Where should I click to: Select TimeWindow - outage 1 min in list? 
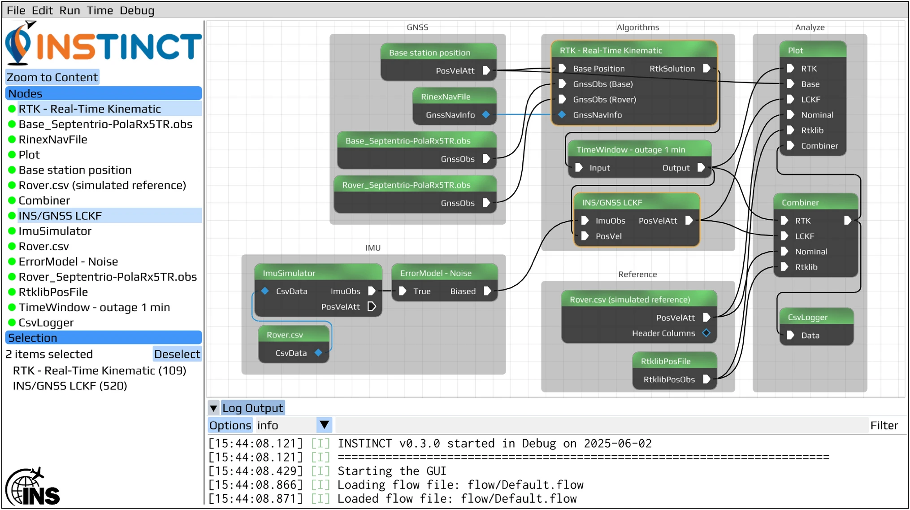click(x=94, y=307)
